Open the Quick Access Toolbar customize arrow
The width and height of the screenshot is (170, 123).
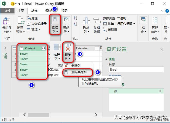(x=19, y=4)
